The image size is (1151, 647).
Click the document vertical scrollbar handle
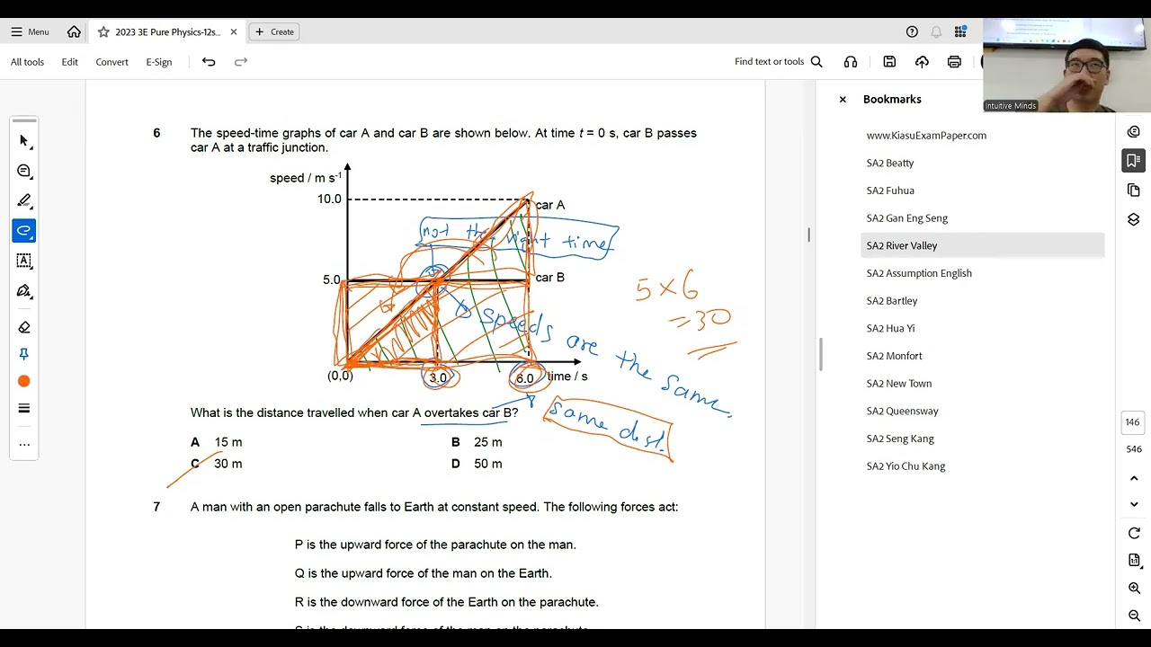tap(808, 235)
